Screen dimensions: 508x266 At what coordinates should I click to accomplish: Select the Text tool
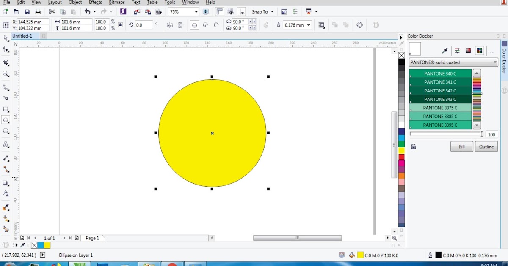(6, 145)
